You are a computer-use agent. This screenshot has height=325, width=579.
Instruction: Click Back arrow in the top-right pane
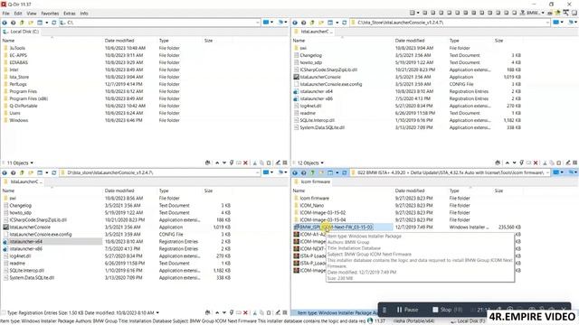295,23
